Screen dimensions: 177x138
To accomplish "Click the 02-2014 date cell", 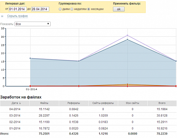I will [x=15, y=122].
